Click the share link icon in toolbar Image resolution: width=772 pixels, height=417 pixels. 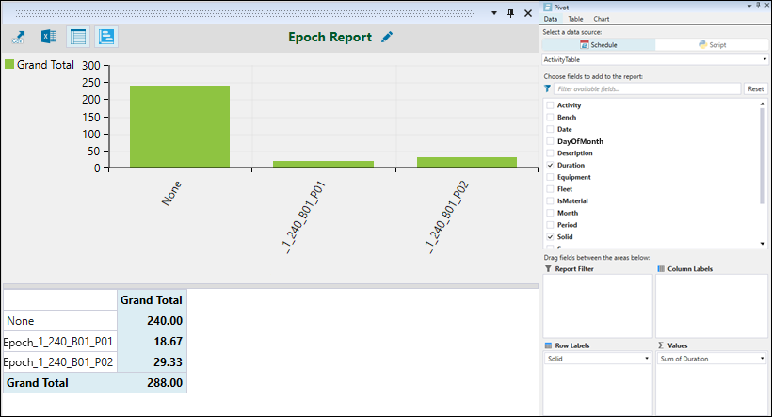(18, 38)
